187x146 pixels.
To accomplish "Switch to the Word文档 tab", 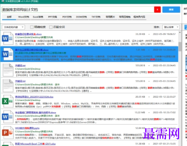I will coord(24,17).
